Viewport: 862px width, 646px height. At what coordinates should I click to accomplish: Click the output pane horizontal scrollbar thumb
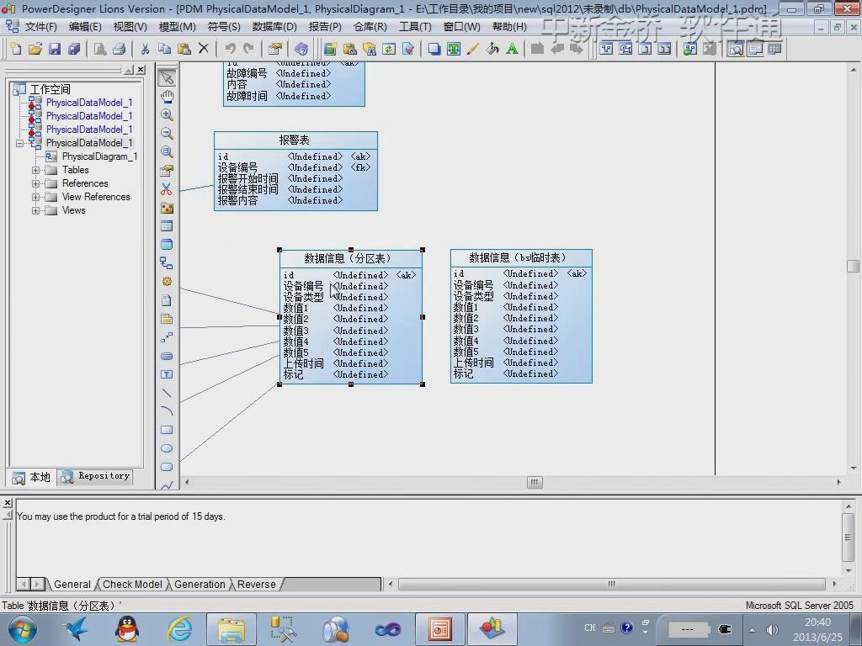(611, 584)
